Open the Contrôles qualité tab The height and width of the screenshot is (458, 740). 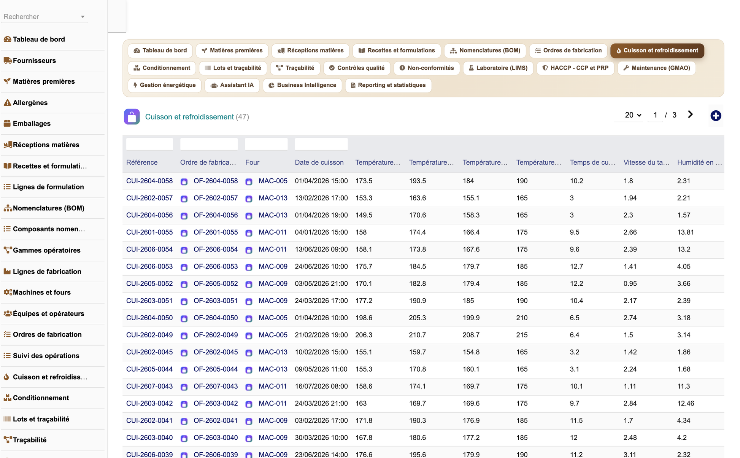tap(357, 68)
